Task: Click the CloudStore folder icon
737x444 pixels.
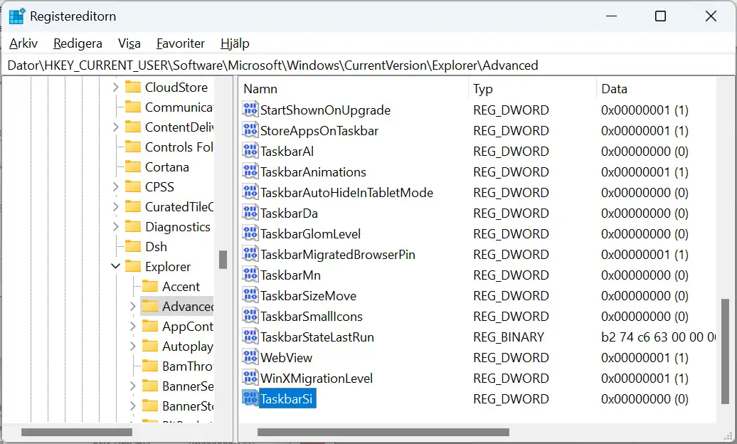Action: [133, 87]
